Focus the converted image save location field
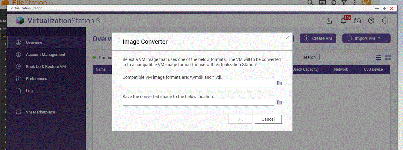 [198, 102]
